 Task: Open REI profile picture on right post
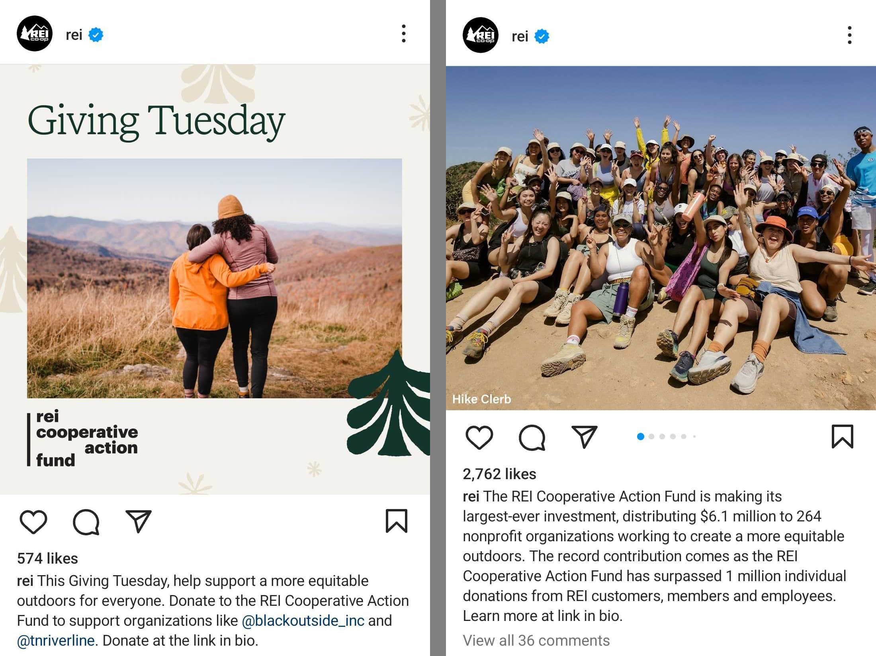(x=480, y=35)
